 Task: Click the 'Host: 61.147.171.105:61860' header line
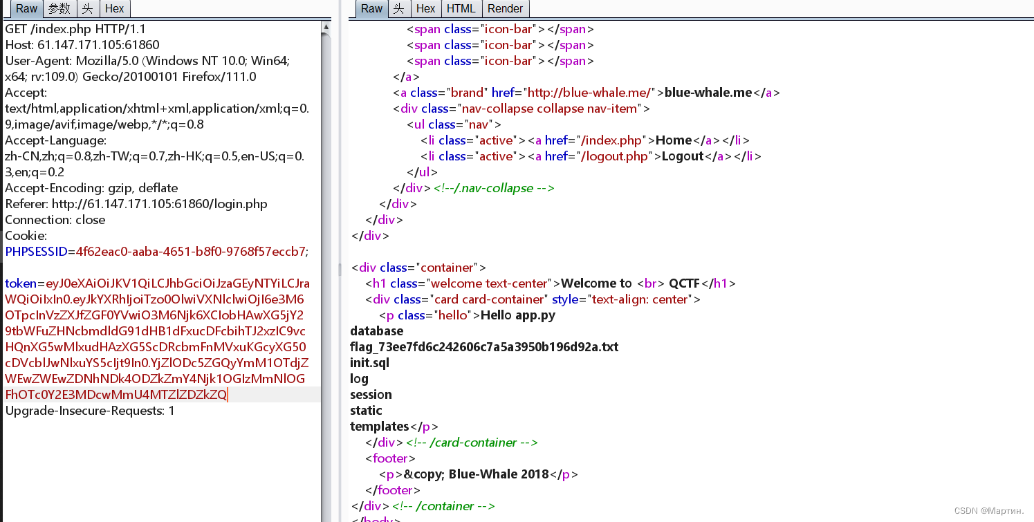tap(82, 45)
